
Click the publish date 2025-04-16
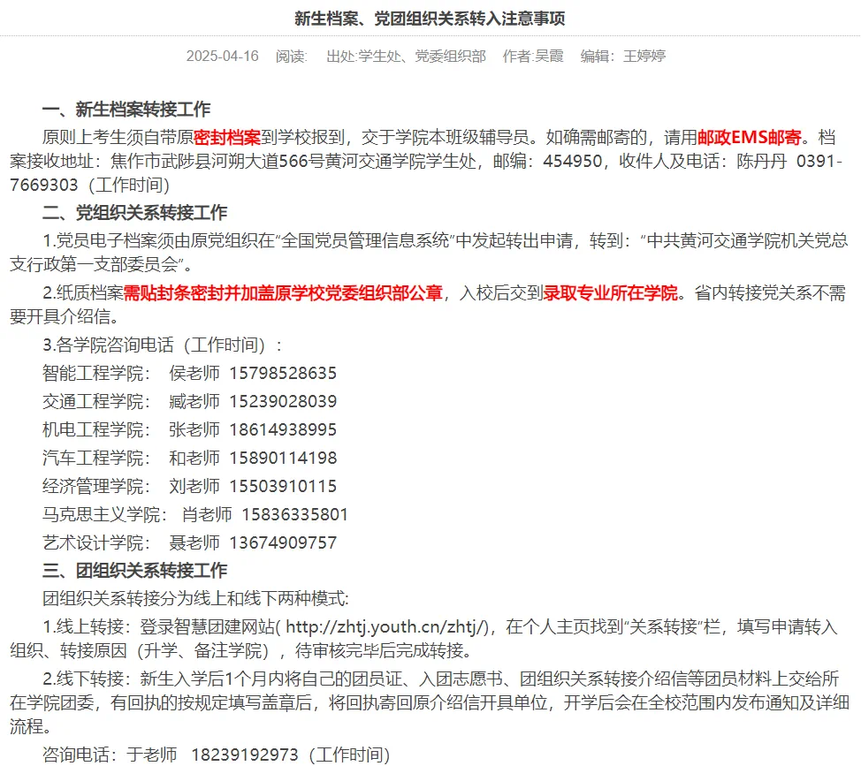click(x=223, y=56)
